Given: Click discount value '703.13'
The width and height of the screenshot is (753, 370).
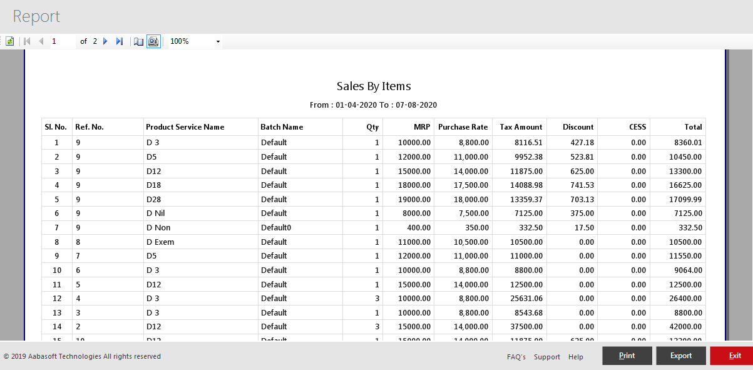Looking at the screenshot, I should click(582, 200).
